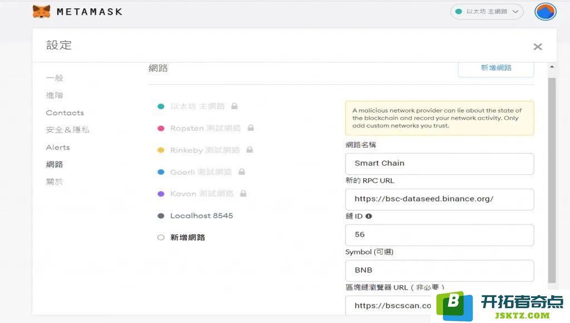
Task: Select Kovan 測試網路 in the list
Action: (x=202, y=193)
